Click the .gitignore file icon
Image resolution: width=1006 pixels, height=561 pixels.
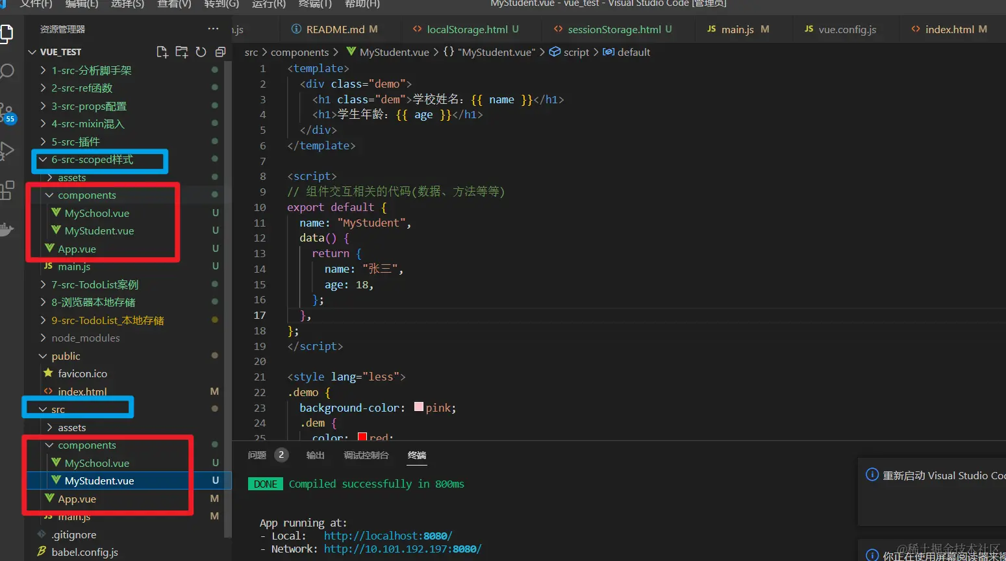click(42, 534)
